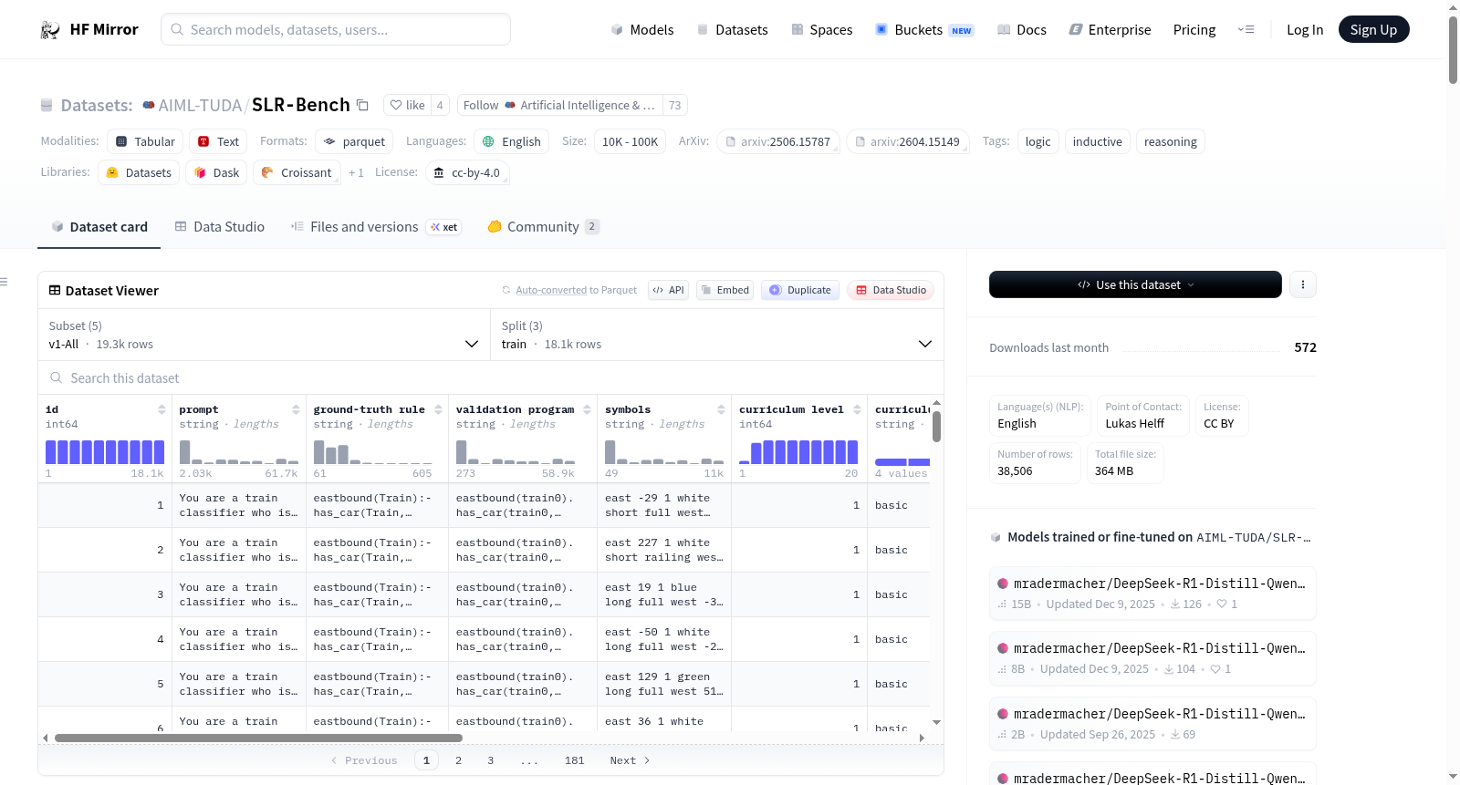Show the +1 additional libraries
Screen dimensions: 1460x785
tap(356, 172)
